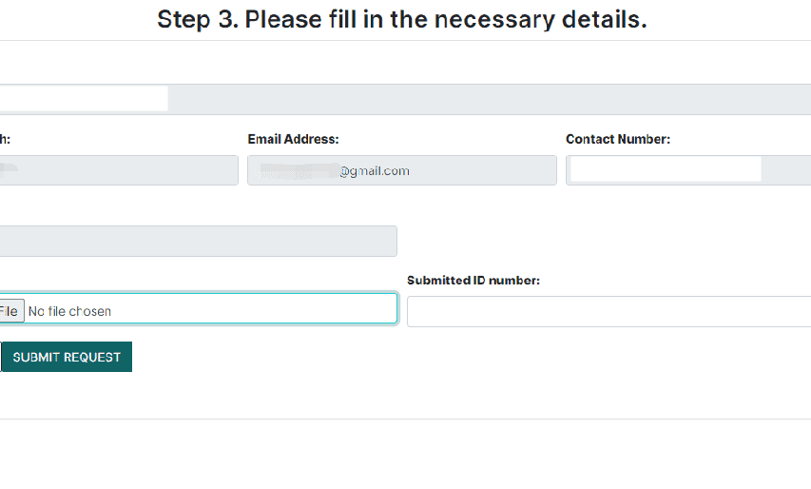Screen dimensions: 811x489
Task: Click the 'Contact Number:' label
Action: [x=617, y=139]
